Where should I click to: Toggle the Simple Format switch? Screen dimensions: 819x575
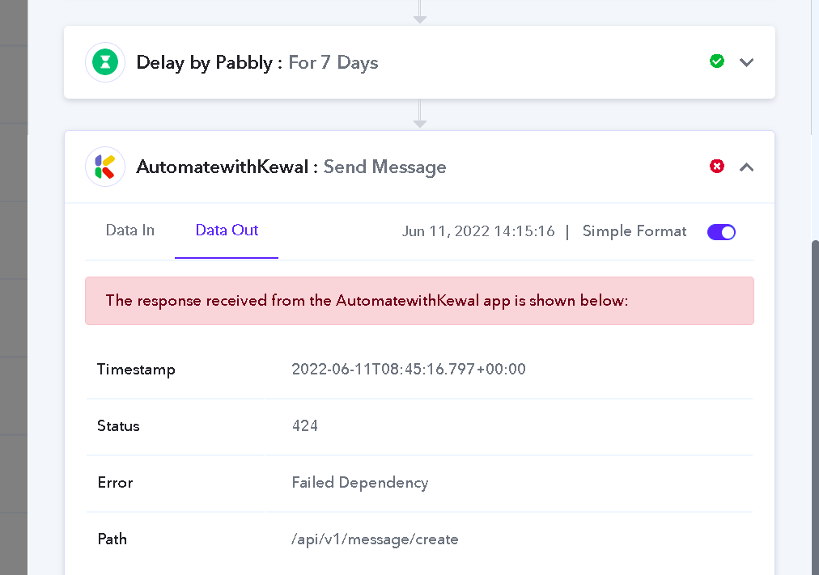tap(721, 232)
